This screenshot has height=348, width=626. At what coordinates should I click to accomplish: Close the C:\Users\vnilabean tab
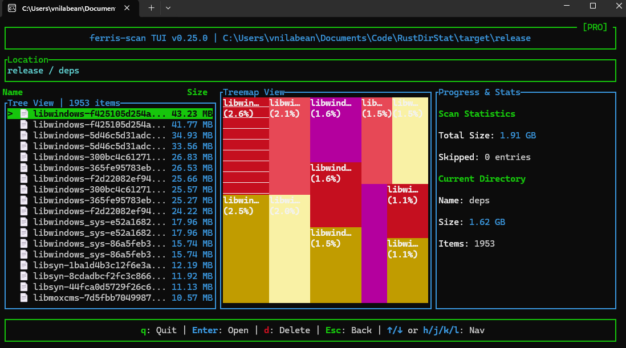[127, 8]
